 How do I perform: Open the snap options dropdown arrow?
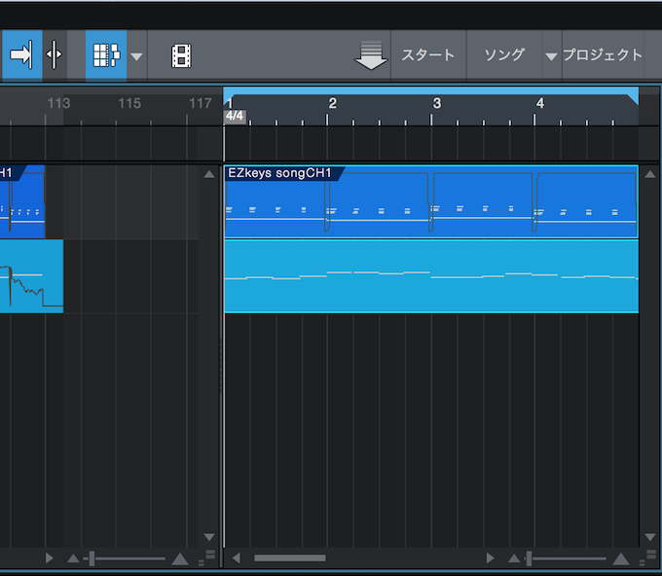[136, 56]
